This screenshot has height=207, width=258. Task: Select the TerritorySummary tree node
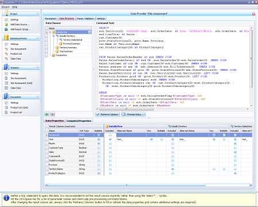pyautogui.click(x=68, y=48)
